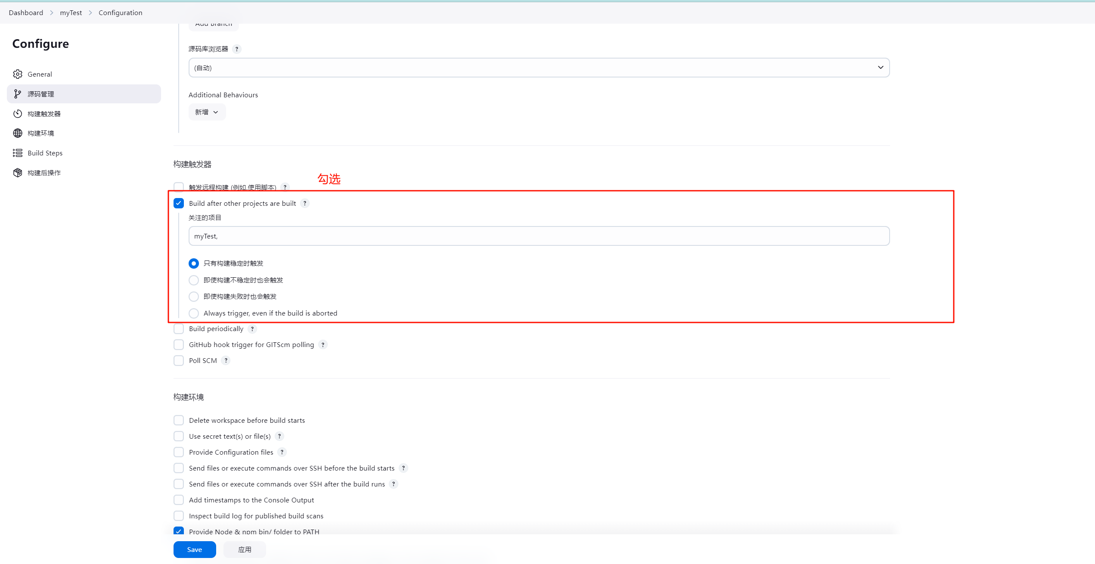Open help for Use secret text(s) or file(s)

coord(279,437)
